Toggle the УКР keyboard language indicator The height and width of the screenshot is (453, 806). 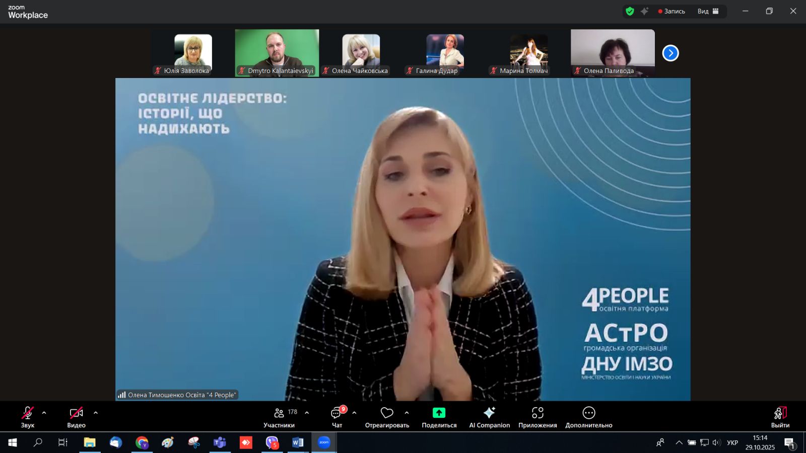(x=732, y=443)
